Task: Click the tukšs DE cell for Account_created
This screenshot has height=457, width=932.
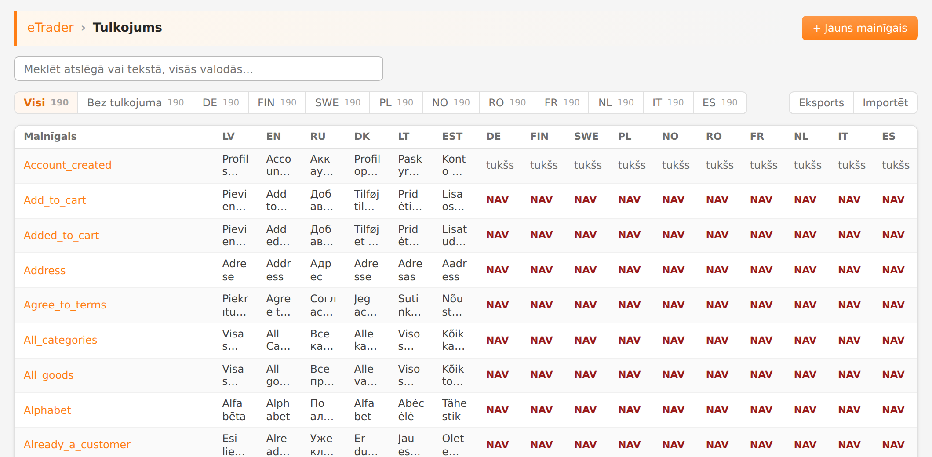Action: click(500, 165)
